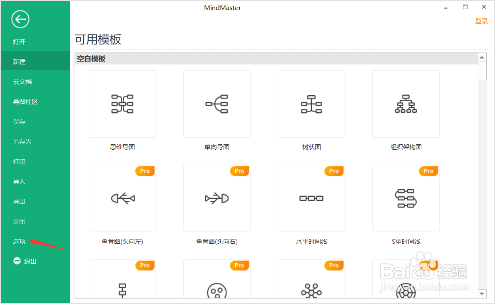Click Pro badge on 鱼骨图(头向右) card

(239, 171)
